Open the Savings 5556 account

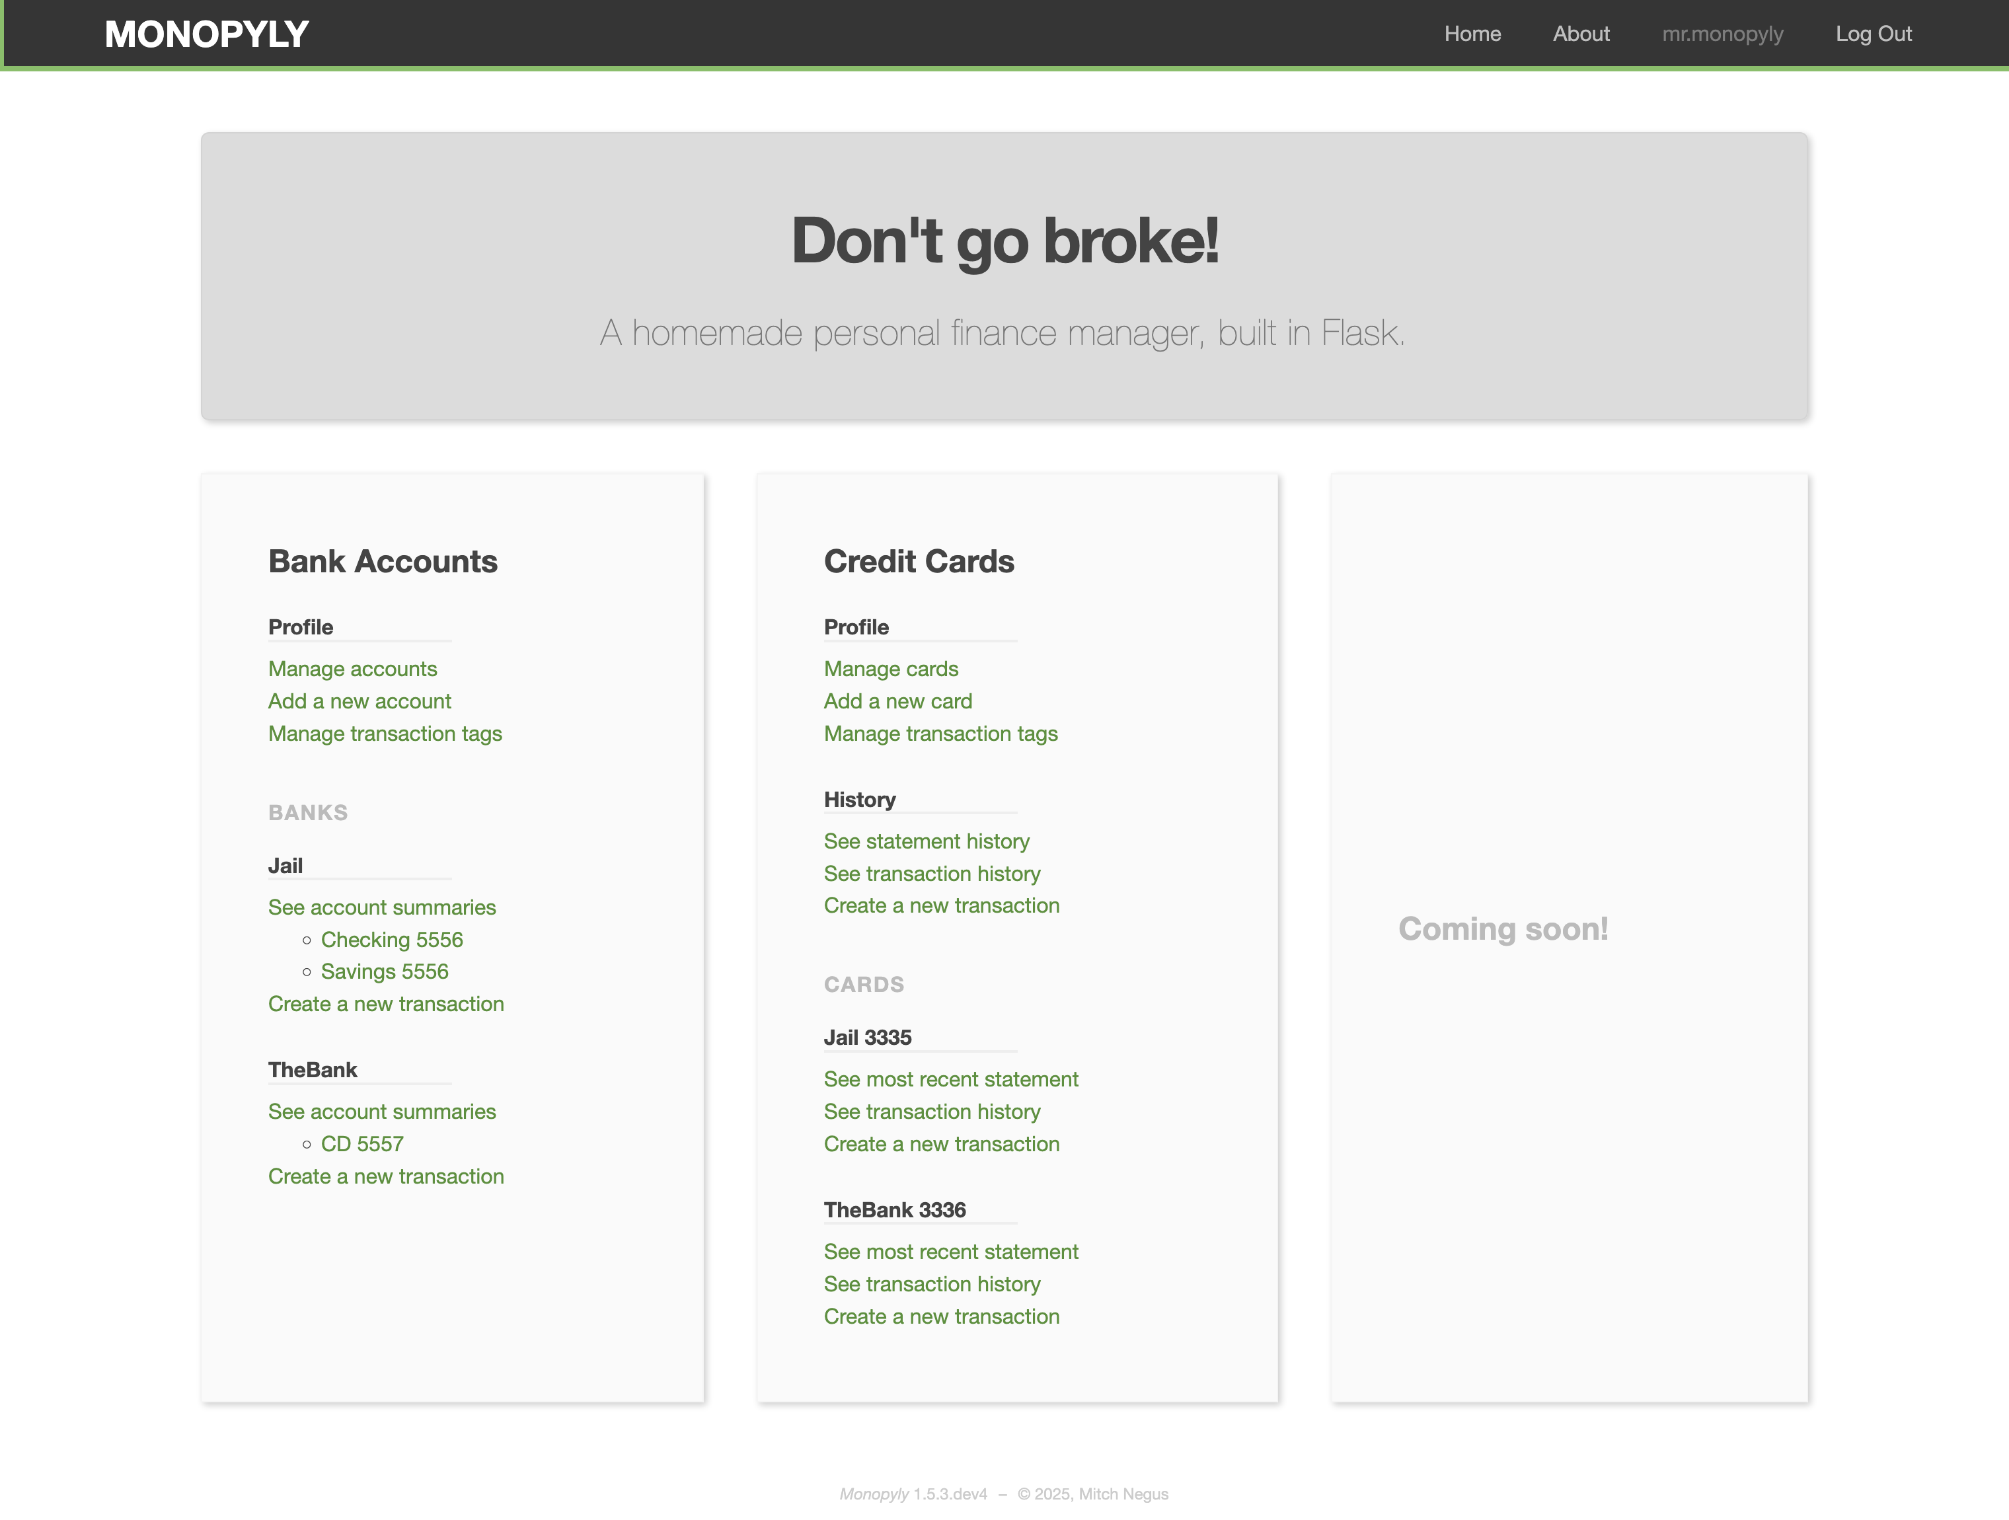pyautogui.click(x=384, y=971)
